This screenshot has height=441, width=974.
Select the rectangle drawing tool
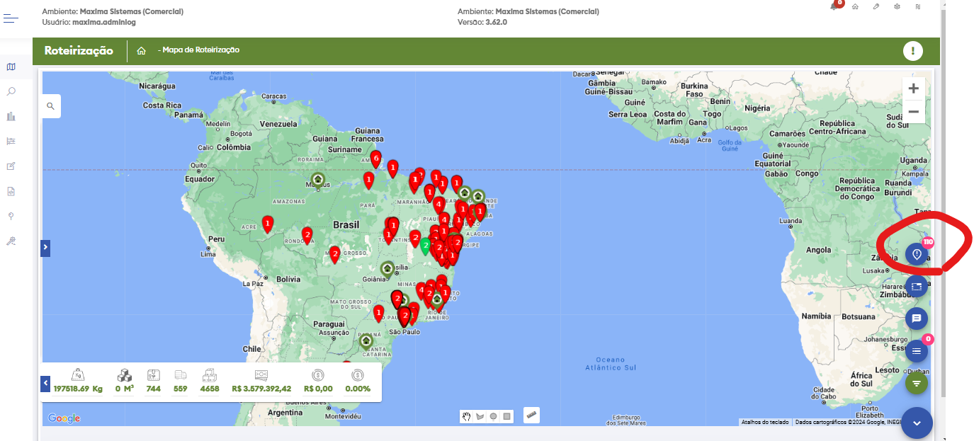point(506,416)
